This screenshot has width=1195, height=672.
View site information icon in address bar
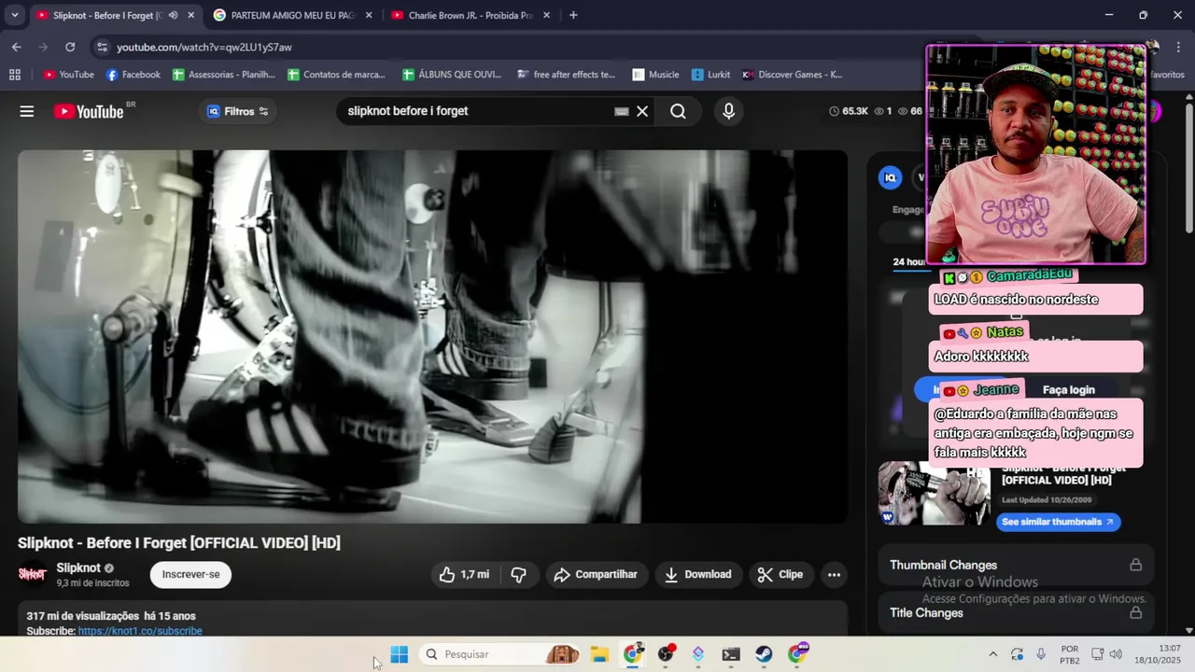tap(102, 47)
